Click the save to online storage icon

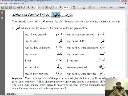click(74, 7)
